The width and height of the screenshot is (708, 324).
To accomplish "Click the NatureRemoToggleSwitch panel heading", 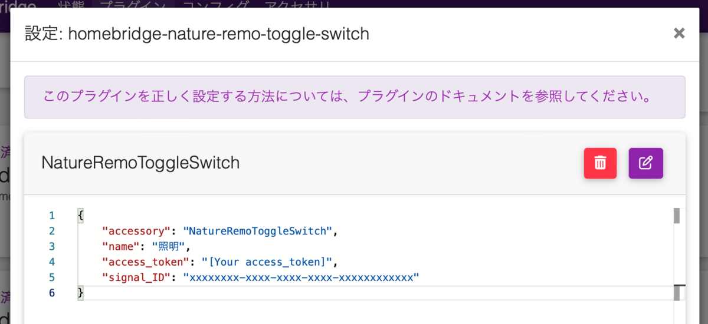I will coord(140,163).
